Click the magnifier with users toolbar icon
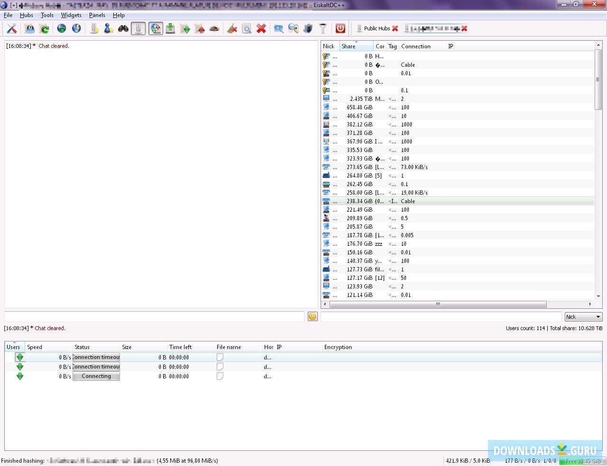This screenshot has height=466, width=607. pos(294,28)
